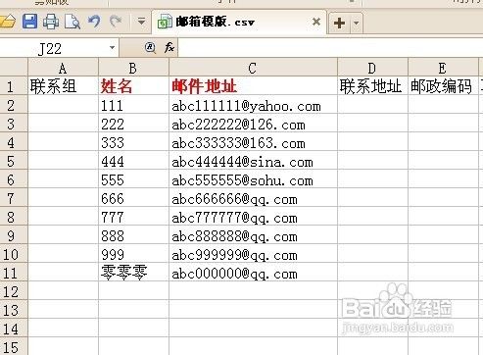Select column D header

click(372, 69)
